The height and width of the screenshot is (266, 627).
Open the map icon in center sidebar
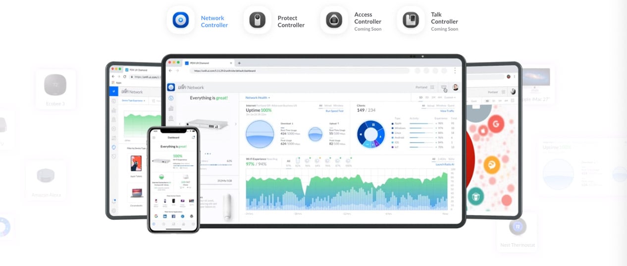(171, 118)
